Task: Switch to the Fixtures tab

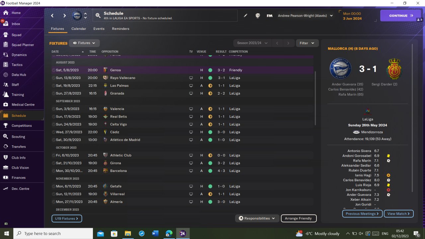Action: (57, 29)
